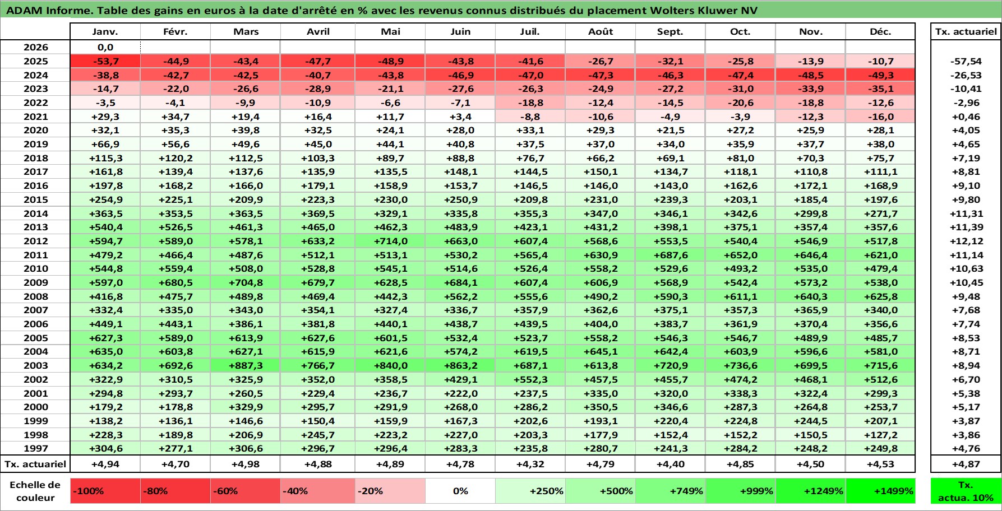Click the +4,94 Tx. actuariel for Janv.
This screenshot has height=511, width=1002.
tap(105, 464)
